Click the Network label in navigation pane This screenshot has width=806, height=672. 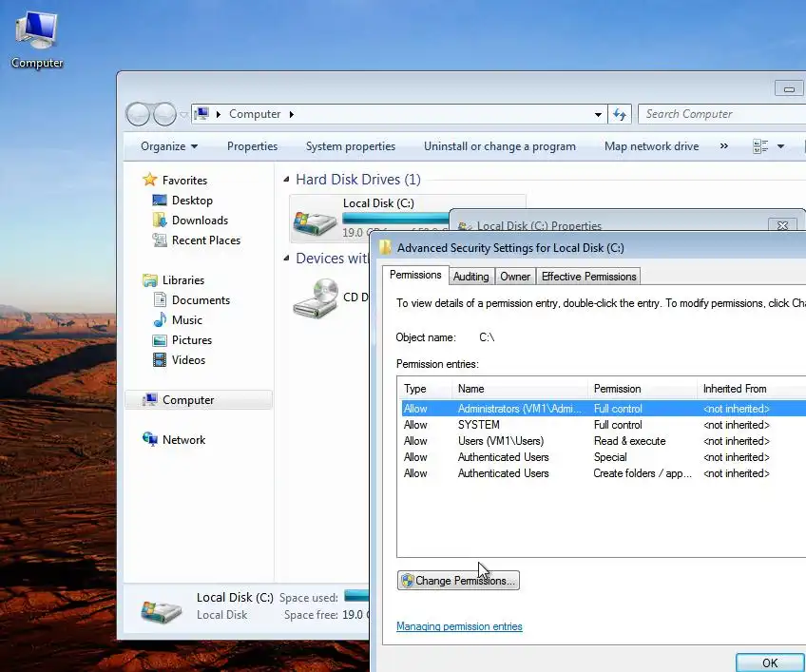click(184, 439)
